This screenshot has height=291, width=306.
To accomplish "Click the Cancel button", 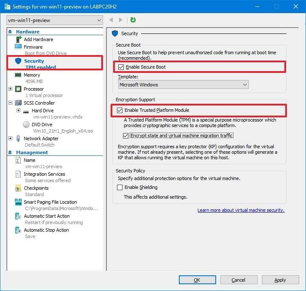I will pyautogui.click(x=239, y=280).
